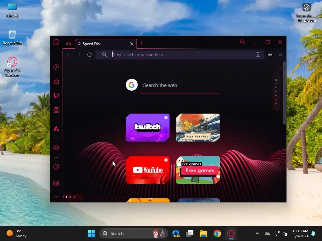Open History clock icon in sidebar
The height and width of the screenshot is (241, 322).
(x=56, y=167)
